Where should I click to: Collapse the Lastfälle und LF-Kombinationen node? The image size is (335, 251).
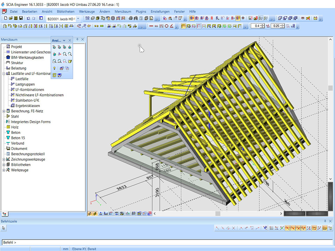[x=4, y=74]
